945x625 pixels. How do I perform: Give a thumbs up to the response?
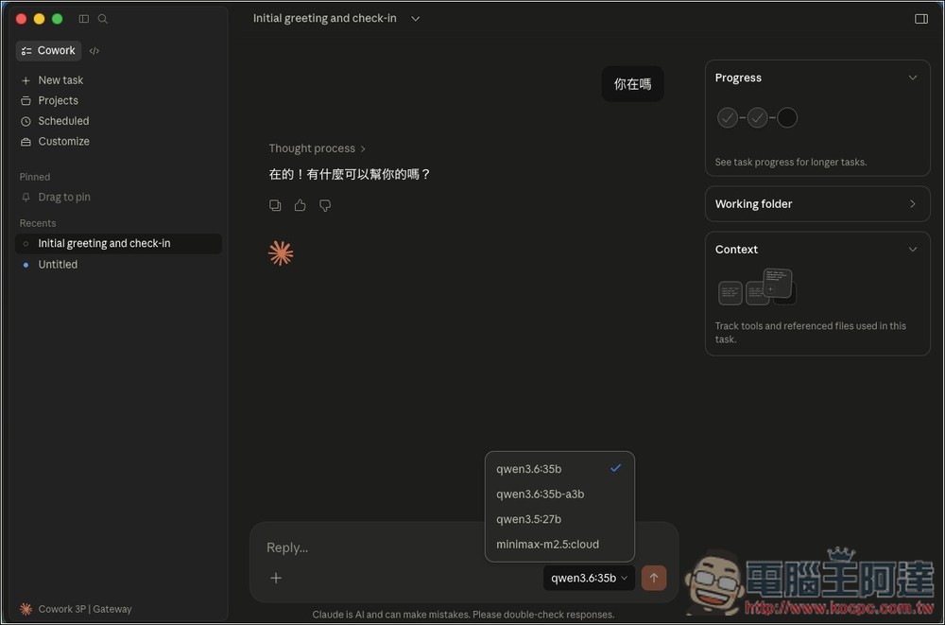coord(300,205)
